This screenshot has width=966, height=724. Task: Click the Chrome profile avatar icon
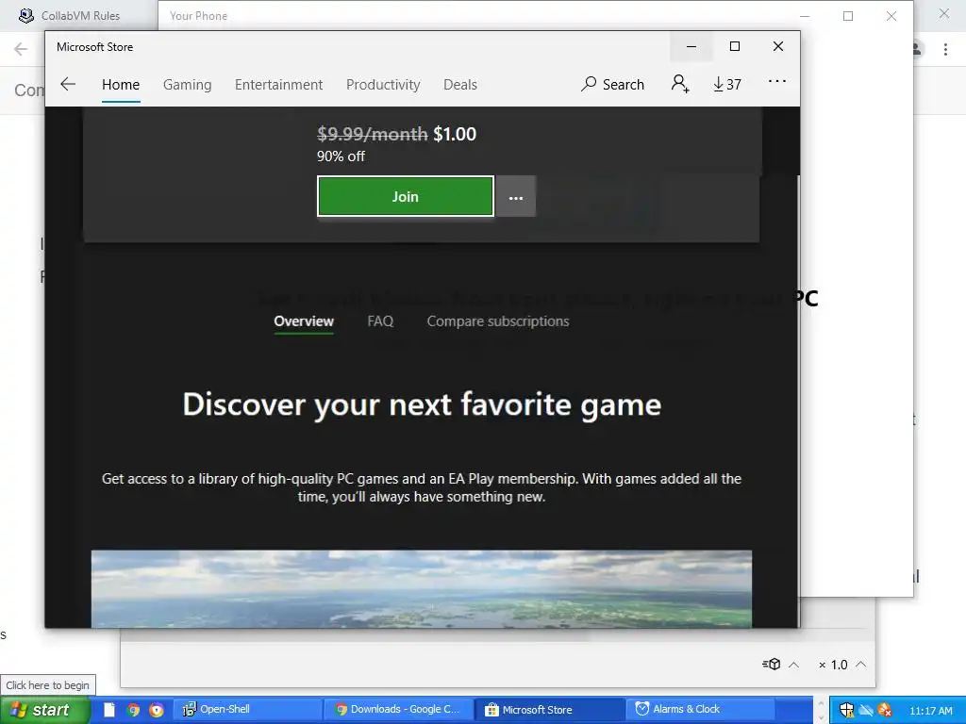918,49
